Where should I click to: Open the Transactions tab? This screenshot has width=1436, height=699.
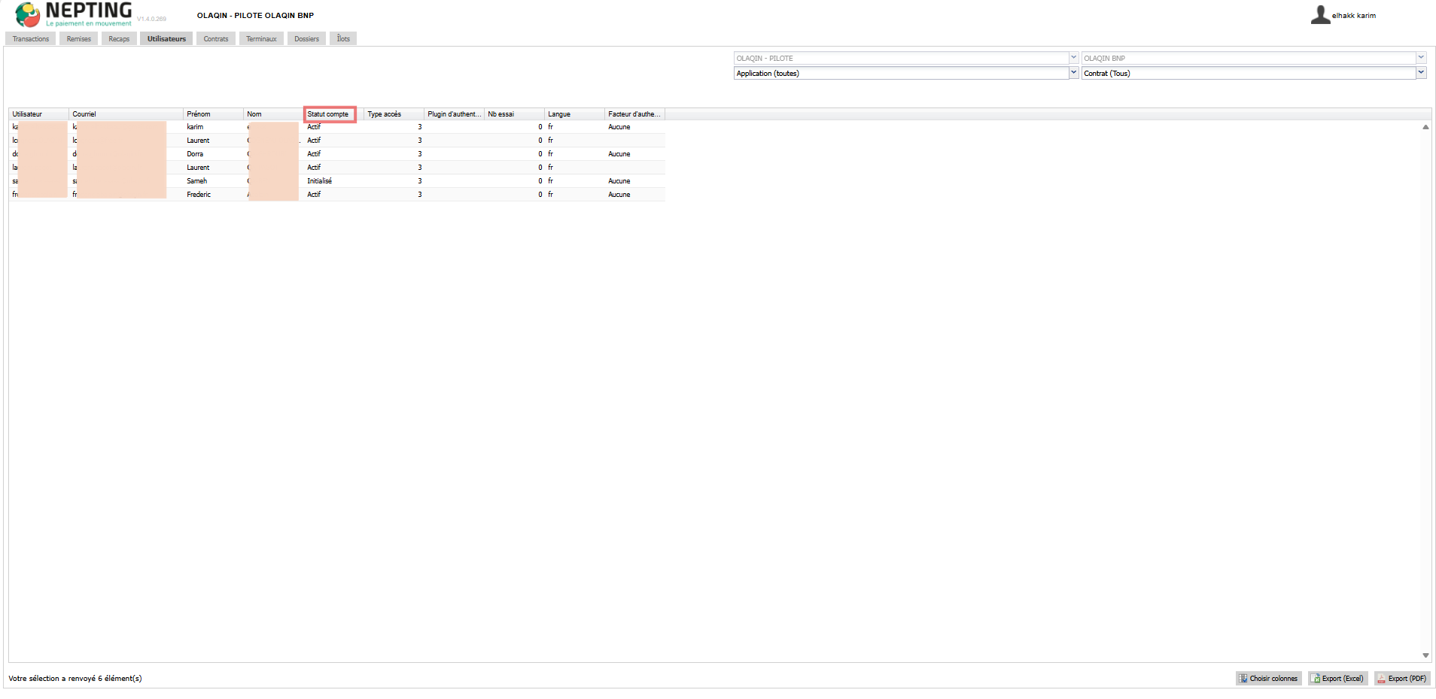tap(31, 39)
